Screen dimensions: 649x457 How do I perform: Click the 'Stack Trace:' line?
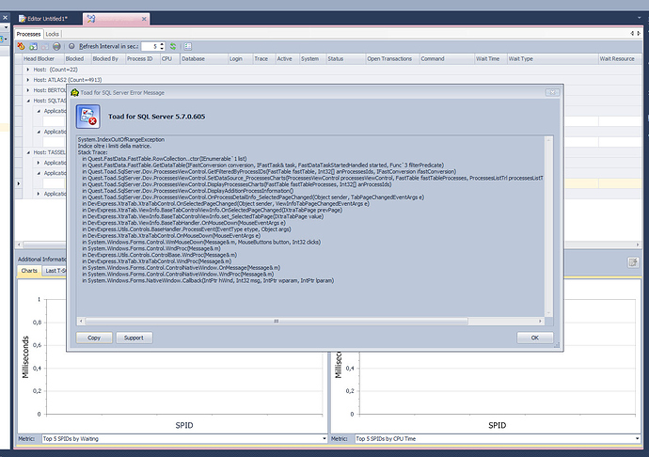pos(93,152)
